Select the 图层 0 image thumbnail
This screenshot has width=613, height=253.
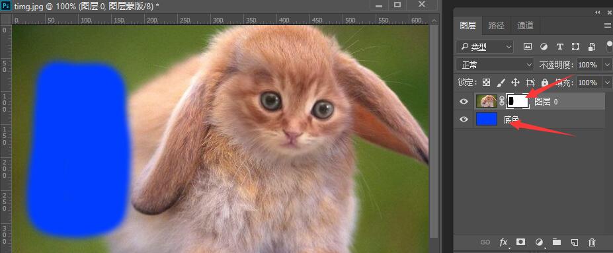[x=487, y=102]
